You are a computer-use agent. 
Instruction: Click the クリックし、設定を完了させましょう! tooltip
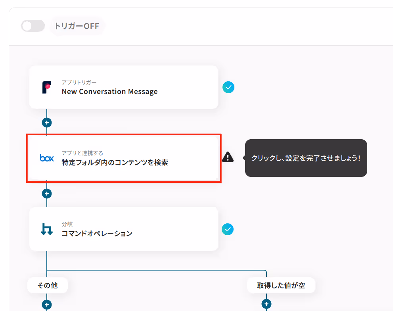pyautogui.click(x=306, y=158)
